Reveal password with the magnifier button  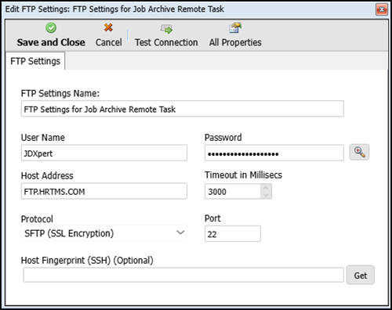click(x=359, y=152)
